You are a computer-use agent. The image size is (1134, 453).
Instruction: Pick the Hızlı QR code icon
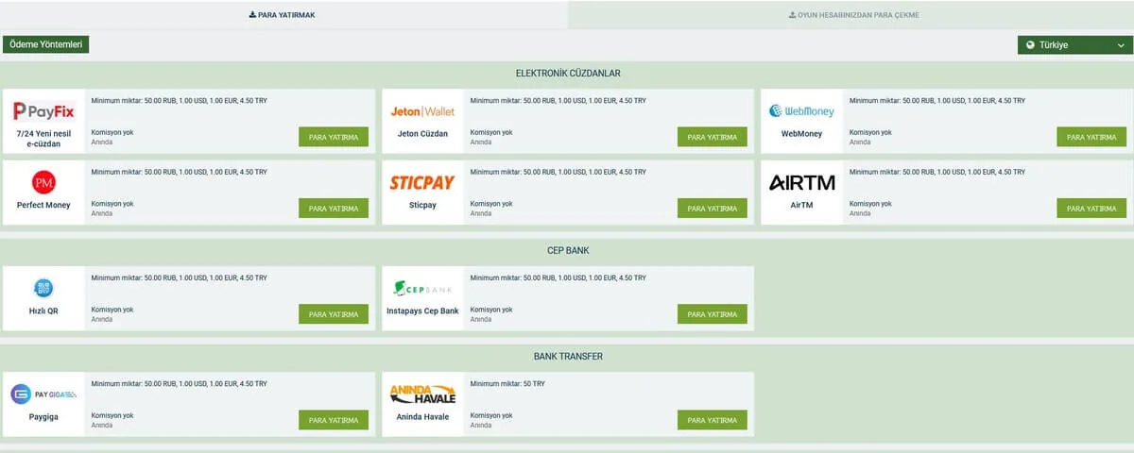[x=43, y=288]
